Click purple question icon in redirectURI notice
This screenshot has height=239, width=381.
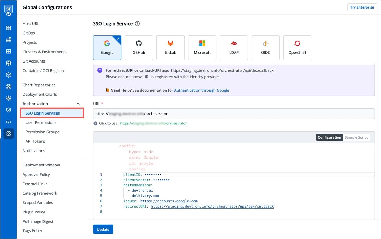pyautogui.click(x=100, y=70)
